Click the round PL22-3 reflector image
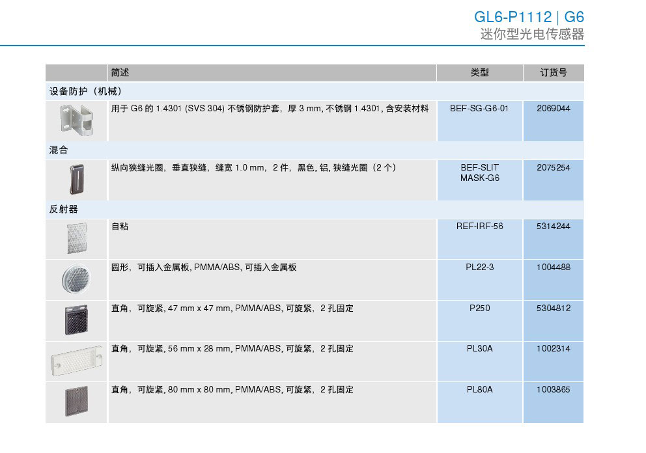Screen dimensions: 646x453 click(76, 279)
